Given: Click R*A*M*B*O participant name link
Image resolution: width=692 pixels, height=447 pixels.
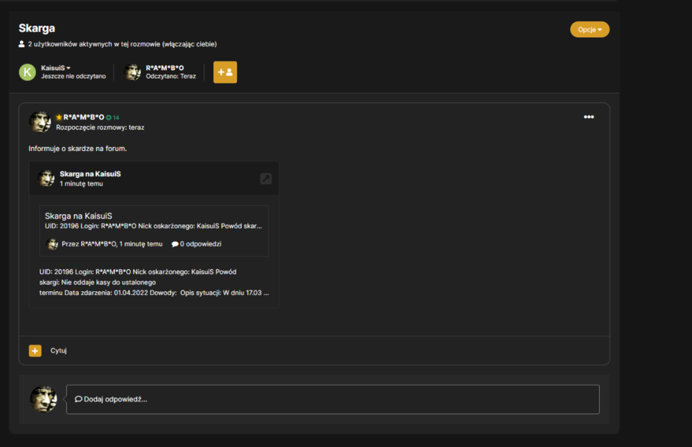Looking at the screenshot, I should click(x=165, y=68).
